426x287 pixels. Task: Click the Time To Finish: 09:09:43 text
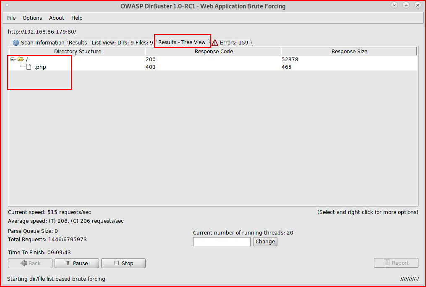point(39,253)
